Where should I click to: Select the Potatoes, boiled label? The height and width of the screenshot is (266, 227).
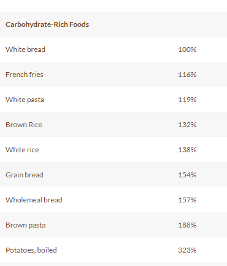coord(31,250)
